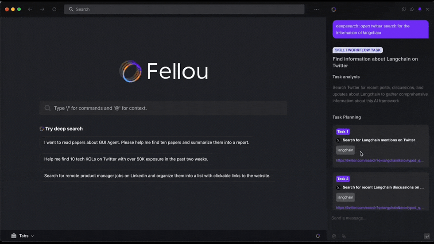Pick the LinkedIn product manager jobs suggestion
434x244 pixels.
(157, 176)
